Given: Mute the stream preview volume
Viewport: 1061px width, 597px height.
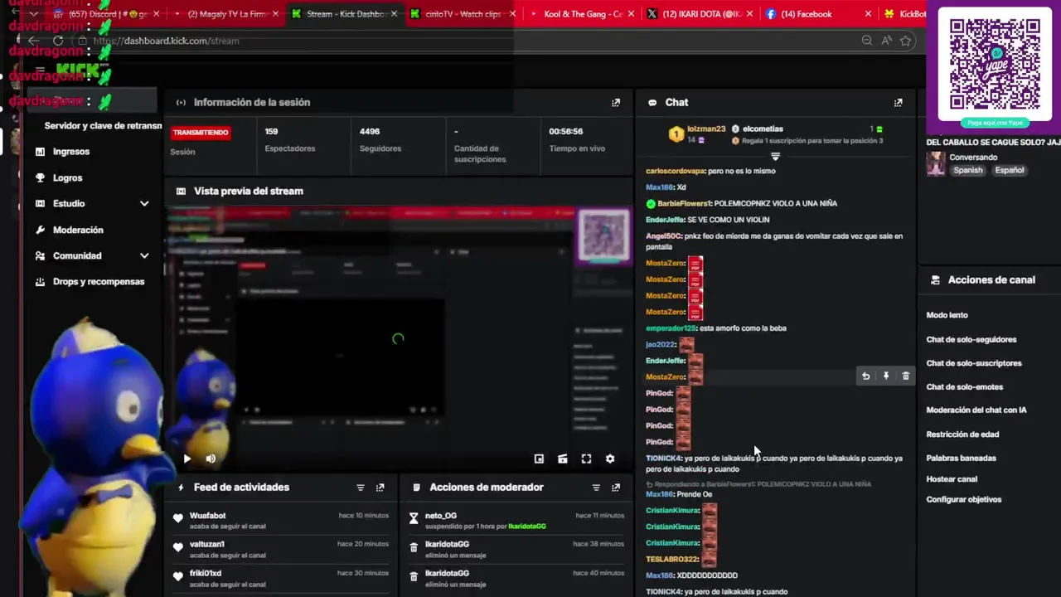Looking at the screenshot, I should tap(211, 459).
